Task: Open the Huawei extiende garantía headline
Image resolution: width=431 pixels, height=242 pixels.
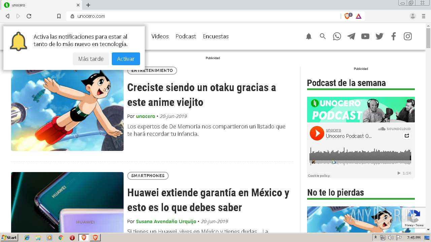Action: [208, 200]
